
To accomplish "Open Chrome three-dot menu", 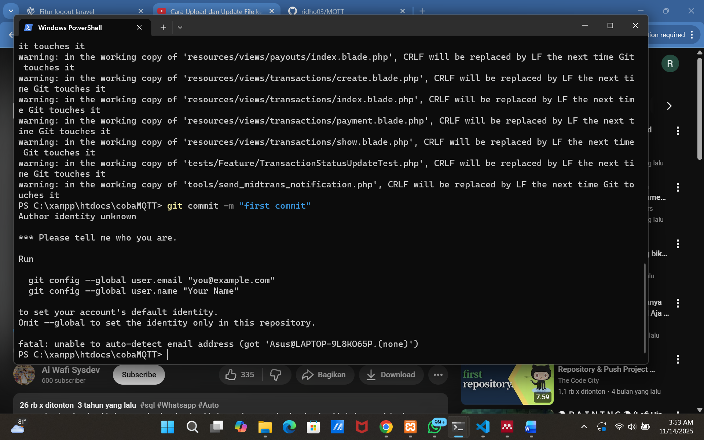I will 692,35.
